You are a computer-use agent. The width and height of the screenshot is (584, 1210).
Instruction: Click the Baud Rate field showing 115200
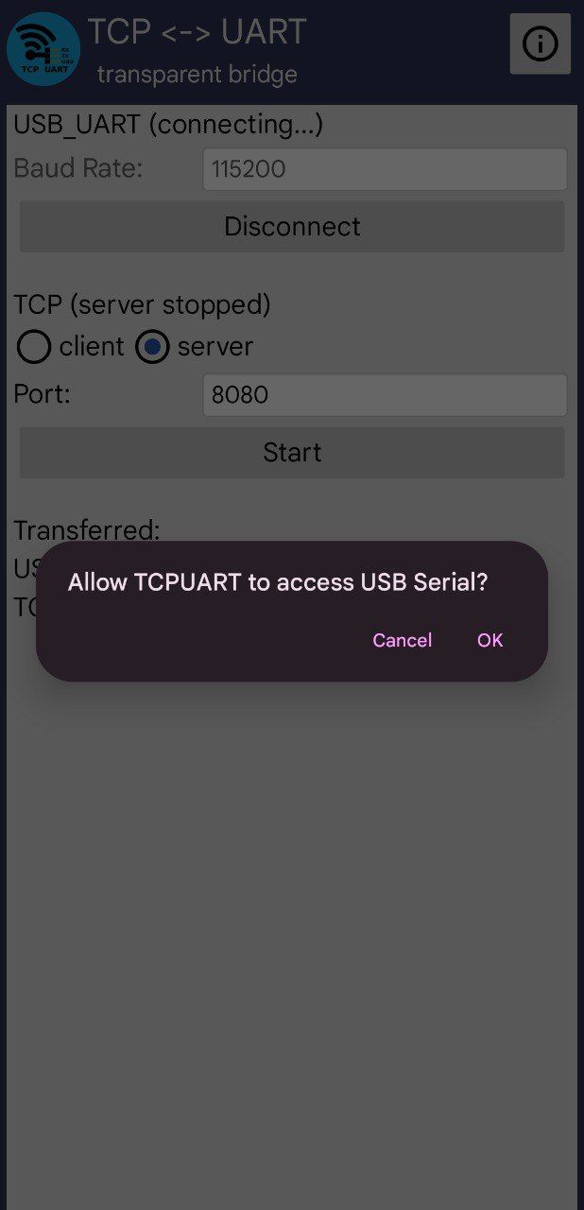pyautogui.click(x=385, y=169)
